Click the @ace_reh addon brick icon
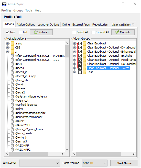The width and height of the screenshot is (141, 168). [13, 80]
